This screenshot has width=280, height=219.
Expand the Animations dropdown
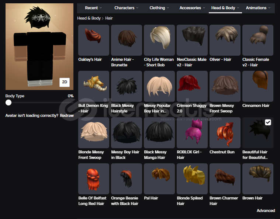[258, 8]
